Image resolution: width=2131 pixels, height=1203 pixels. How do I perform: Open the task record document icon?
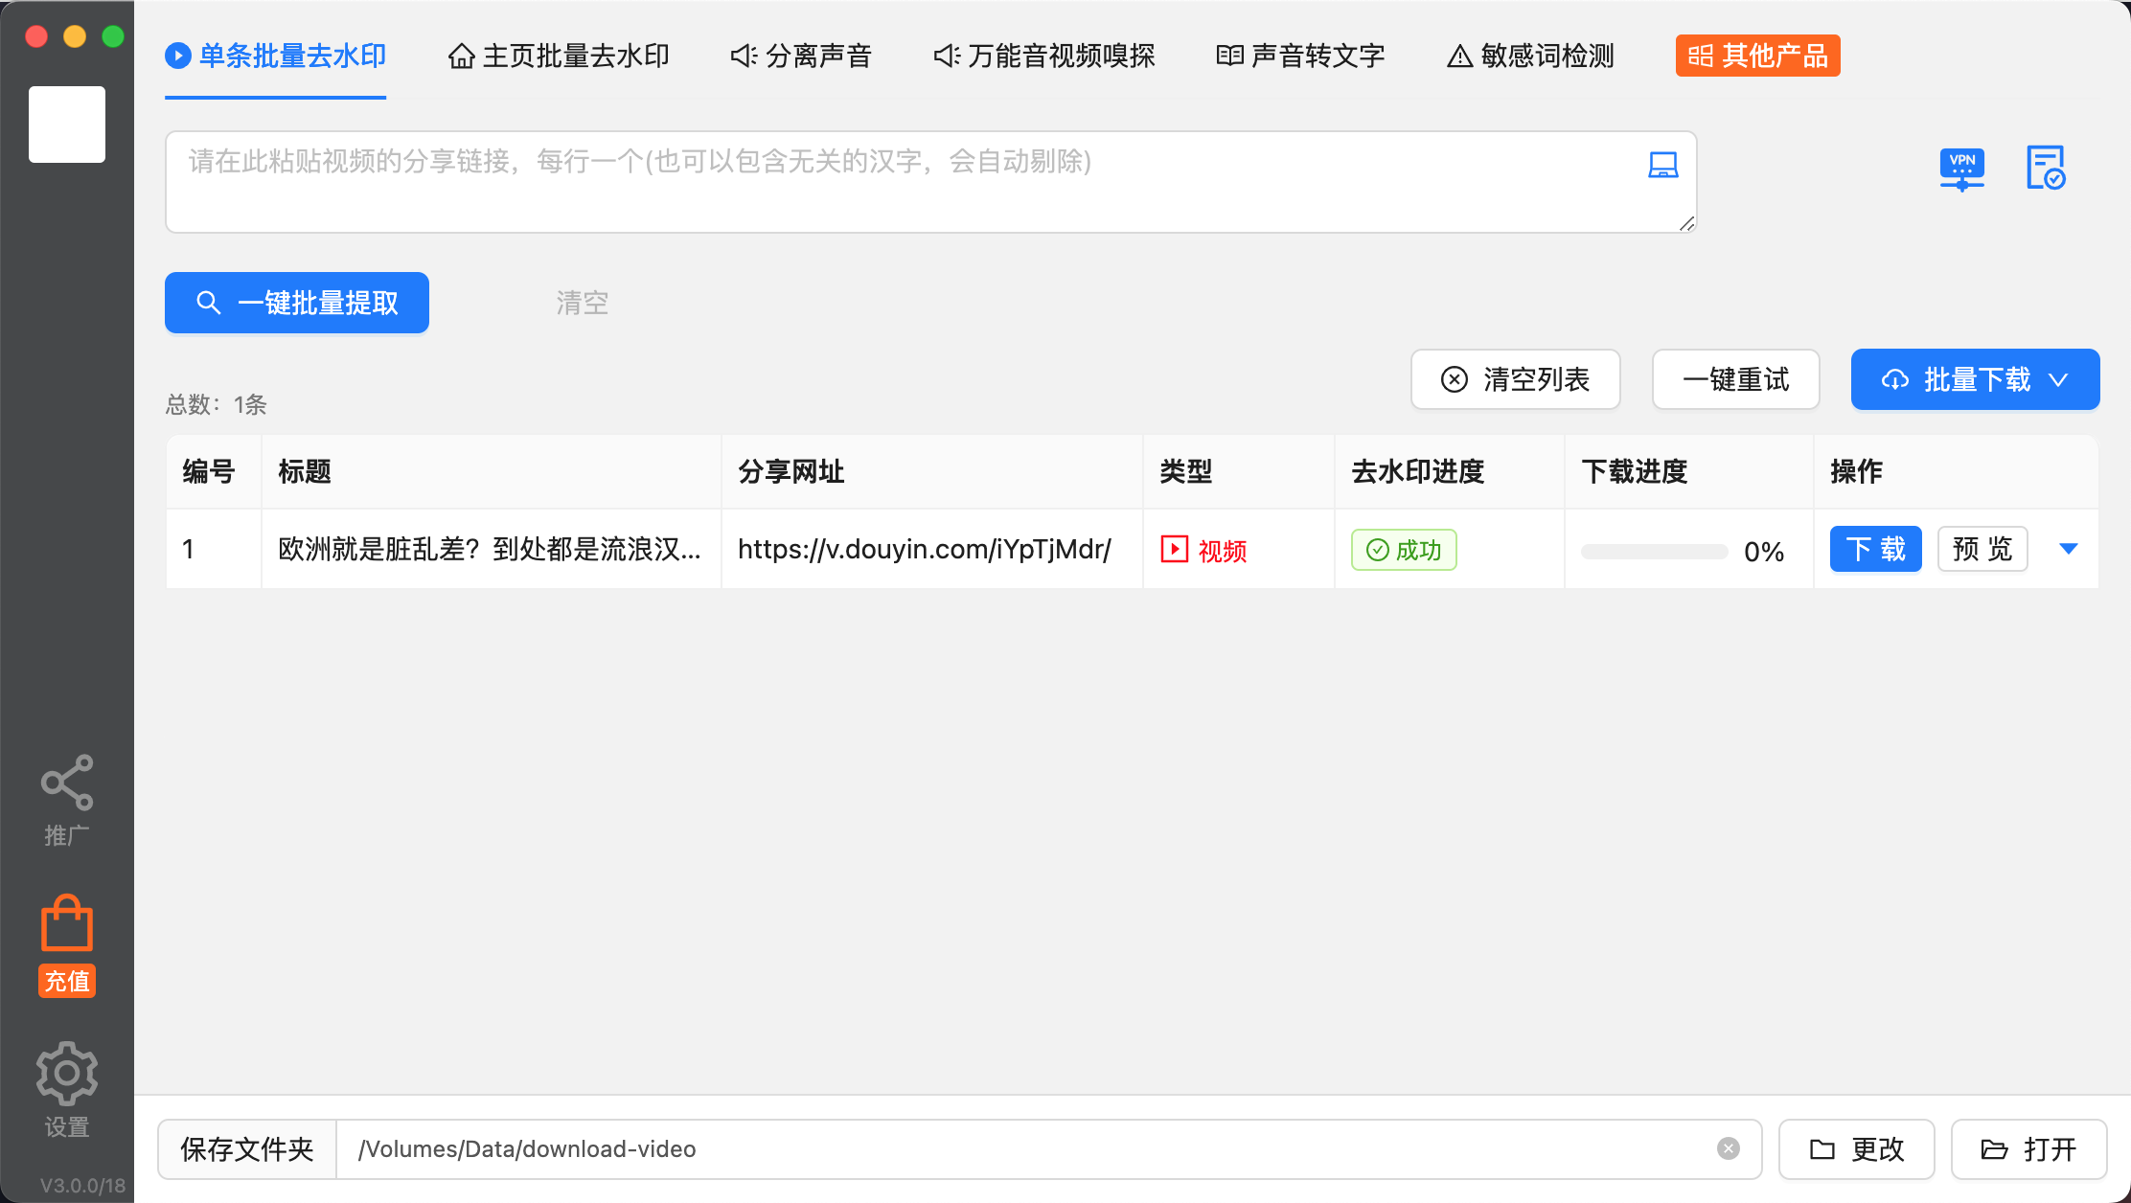[2045, 169]
